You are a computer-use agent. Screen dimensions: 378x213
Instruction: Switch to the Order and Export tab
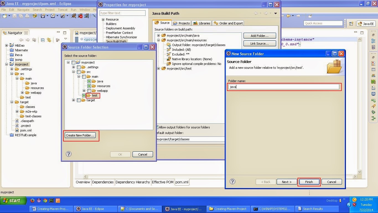(x=229, y=23)
